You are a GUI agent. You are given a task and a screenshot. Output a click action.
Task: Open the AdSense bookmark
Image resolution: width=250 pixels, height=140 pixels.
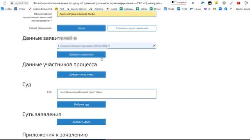tap(96, 9)
